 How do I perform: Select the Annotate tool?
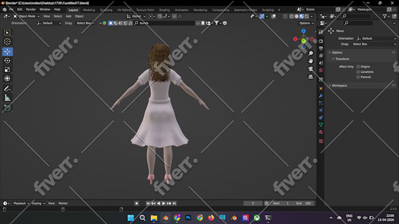coord(8,89)
